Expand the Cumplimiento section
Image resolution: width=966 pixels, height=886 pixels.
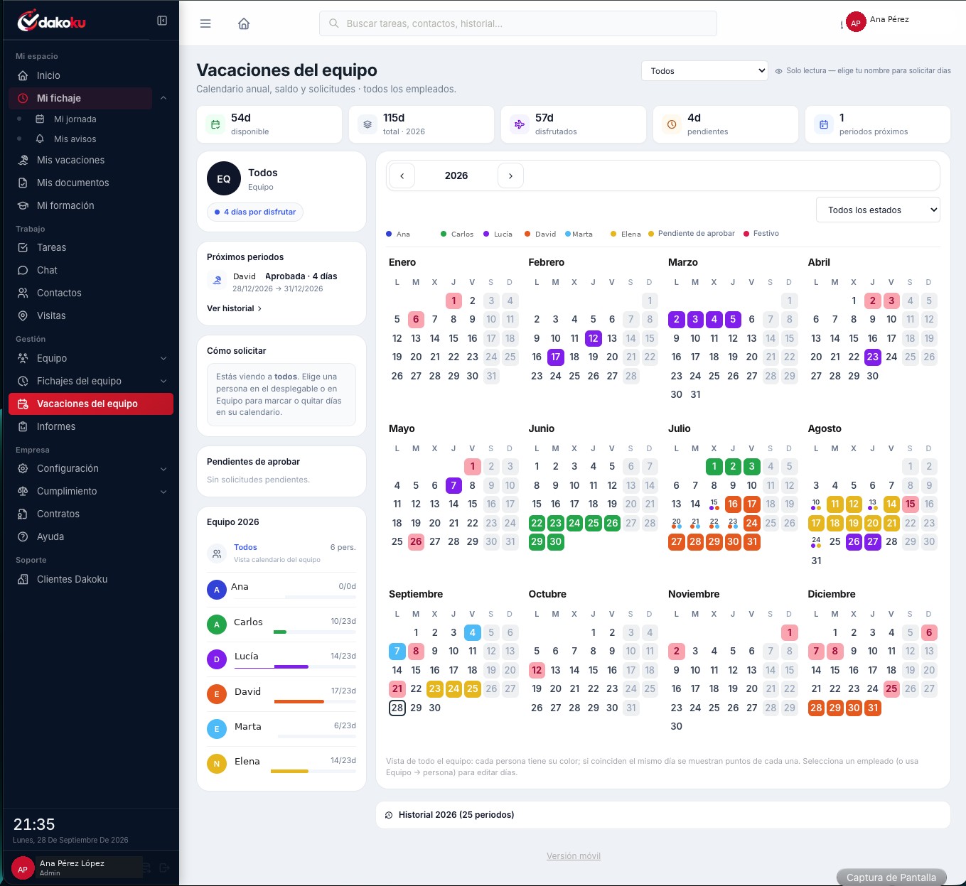point(163,491)
